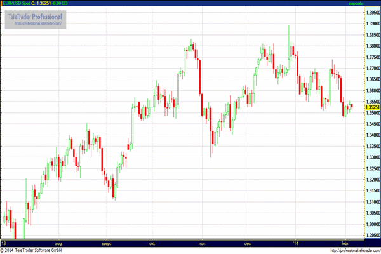This screenshot has width=381, height=254.
Task: Click the '14 year marker on time axis
Action: pyautogui.click(x=295, y=244)
